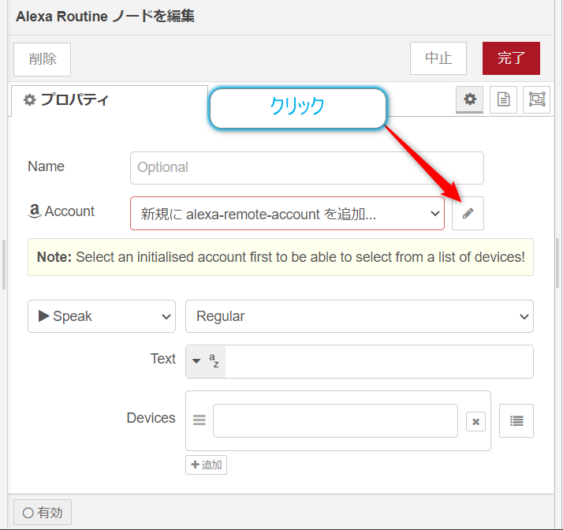Screen dimensions: 563x530
Task: Click the Account label with Amazon logo
Action: 61,211
